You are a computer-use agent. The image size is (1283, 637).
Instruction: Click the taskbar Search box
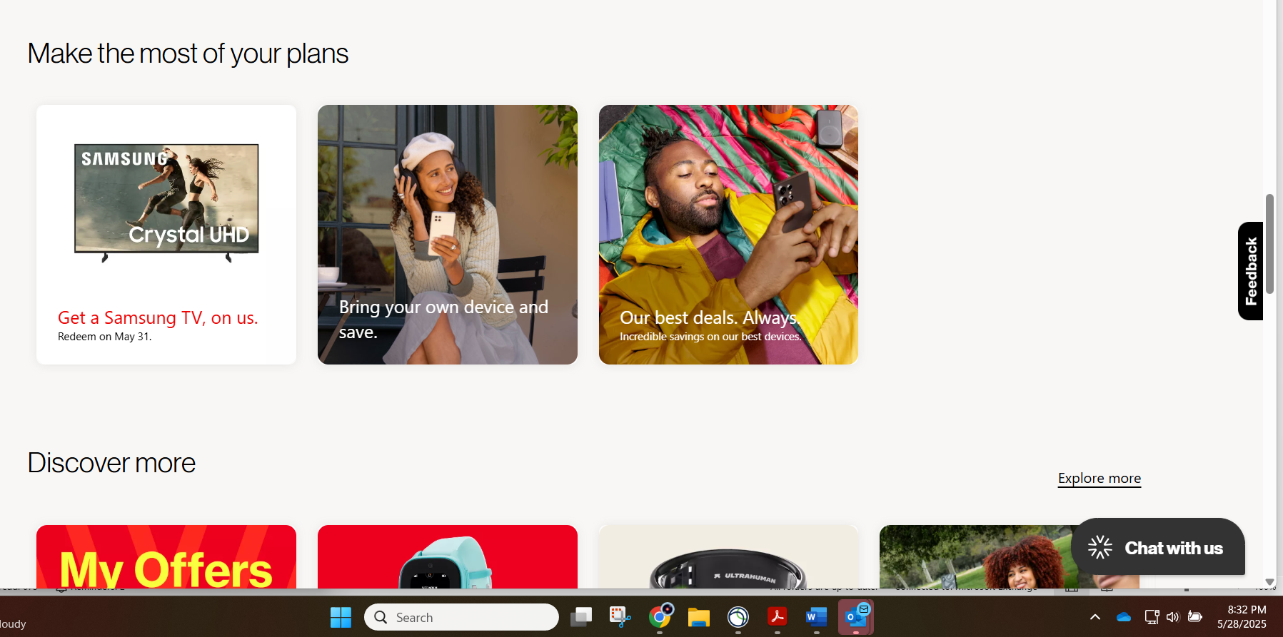461,617
